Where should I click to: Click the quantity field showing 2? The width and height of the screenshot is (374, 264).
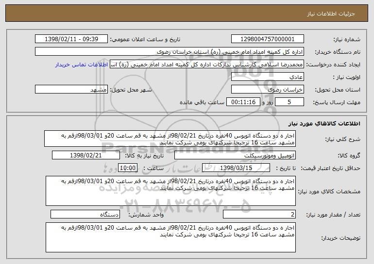click(x=259, y=215)
